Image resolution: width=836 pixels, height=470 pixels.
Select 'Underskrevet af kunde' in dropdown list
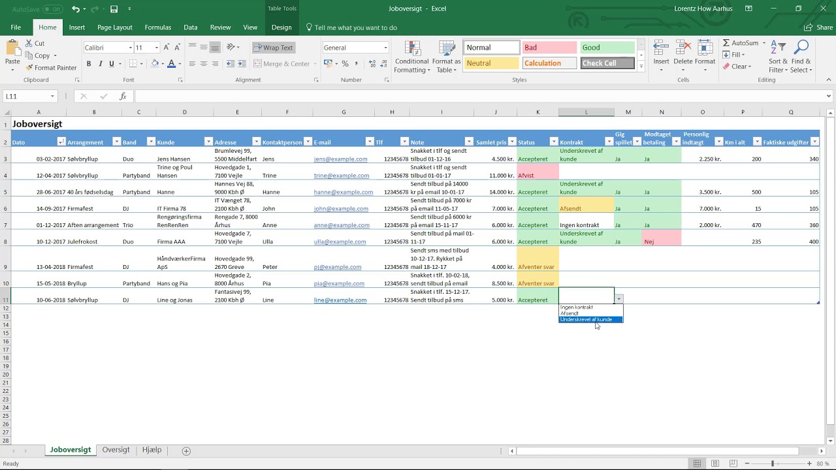pos(590,320)
